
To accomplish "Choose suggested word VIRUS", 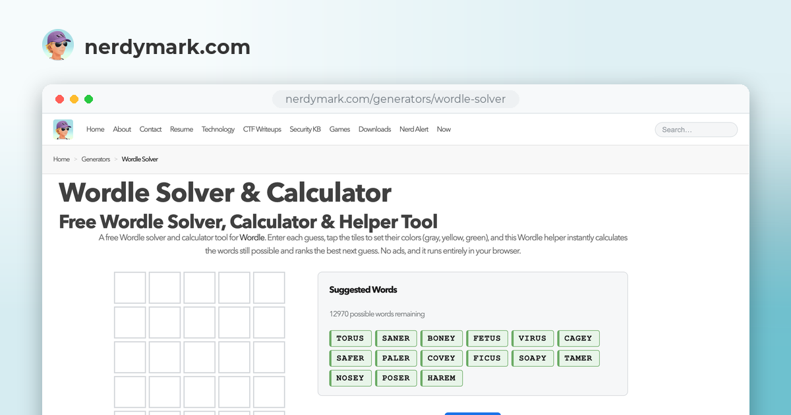I will coord(533,339).
